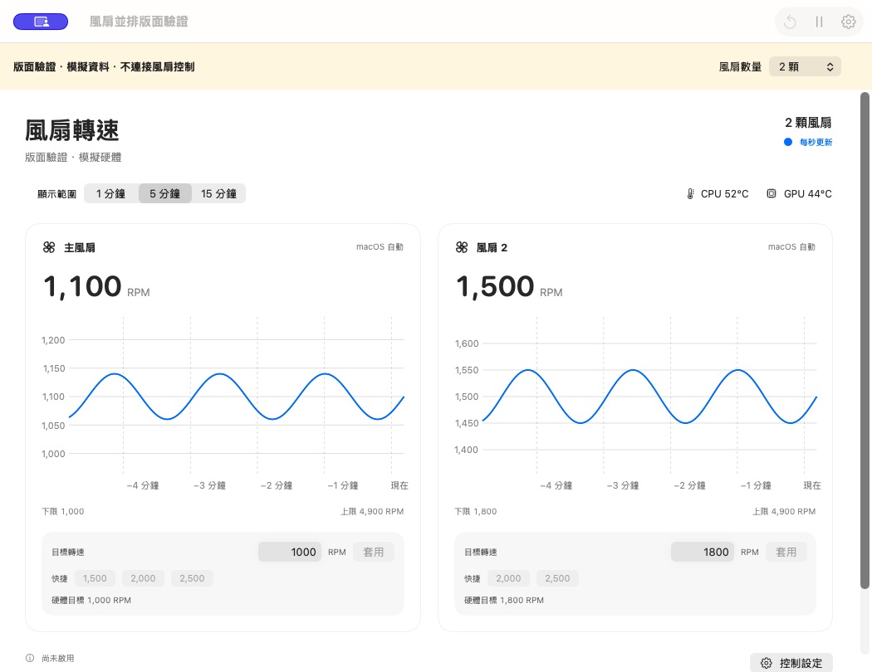872x672 pixels.
Task: Click the 2 顆風扇 heading
Action: tap(808, 123)
